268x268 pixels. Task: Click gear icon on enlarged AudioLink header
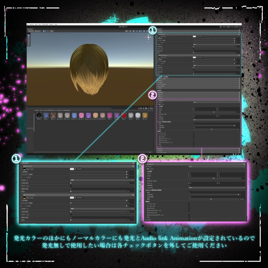[x=244, y=164]
